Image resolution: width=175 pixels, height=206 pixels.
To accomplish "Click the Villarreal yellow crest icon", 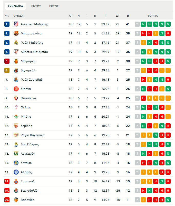I will pos(16,70).
